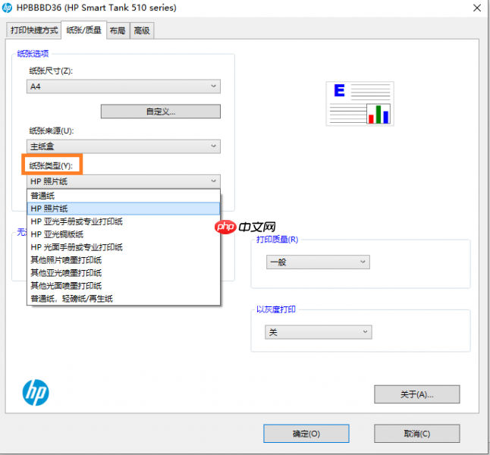Click the 纸张来源(U): label

click(x=52, y=130)
